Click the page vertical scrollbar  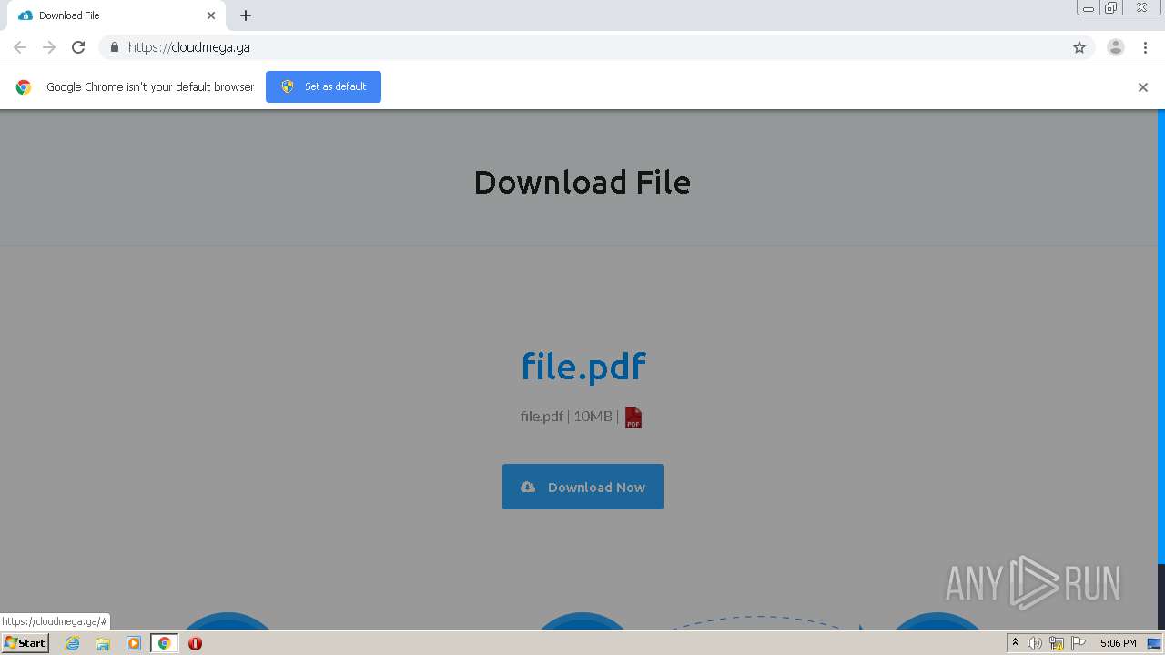tap(1160, 369)
